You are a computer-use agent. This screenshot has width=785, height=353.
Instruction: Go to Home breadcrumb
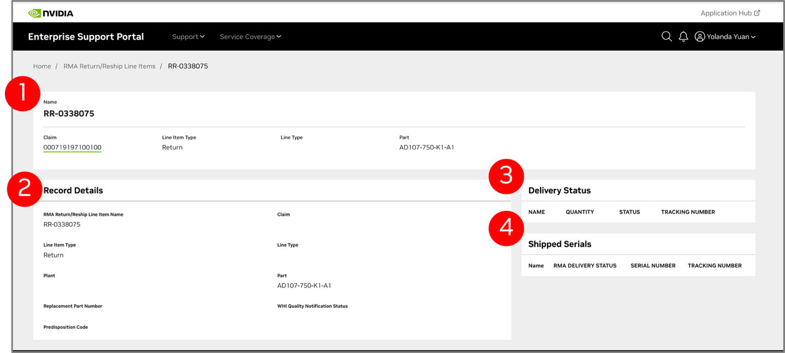click(x=42, y=66)
